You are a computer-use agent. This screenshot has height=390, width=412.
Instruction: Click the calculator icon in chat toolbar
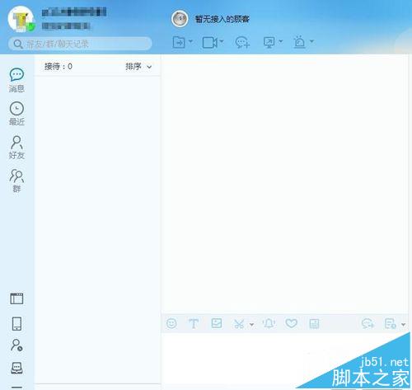314,324
